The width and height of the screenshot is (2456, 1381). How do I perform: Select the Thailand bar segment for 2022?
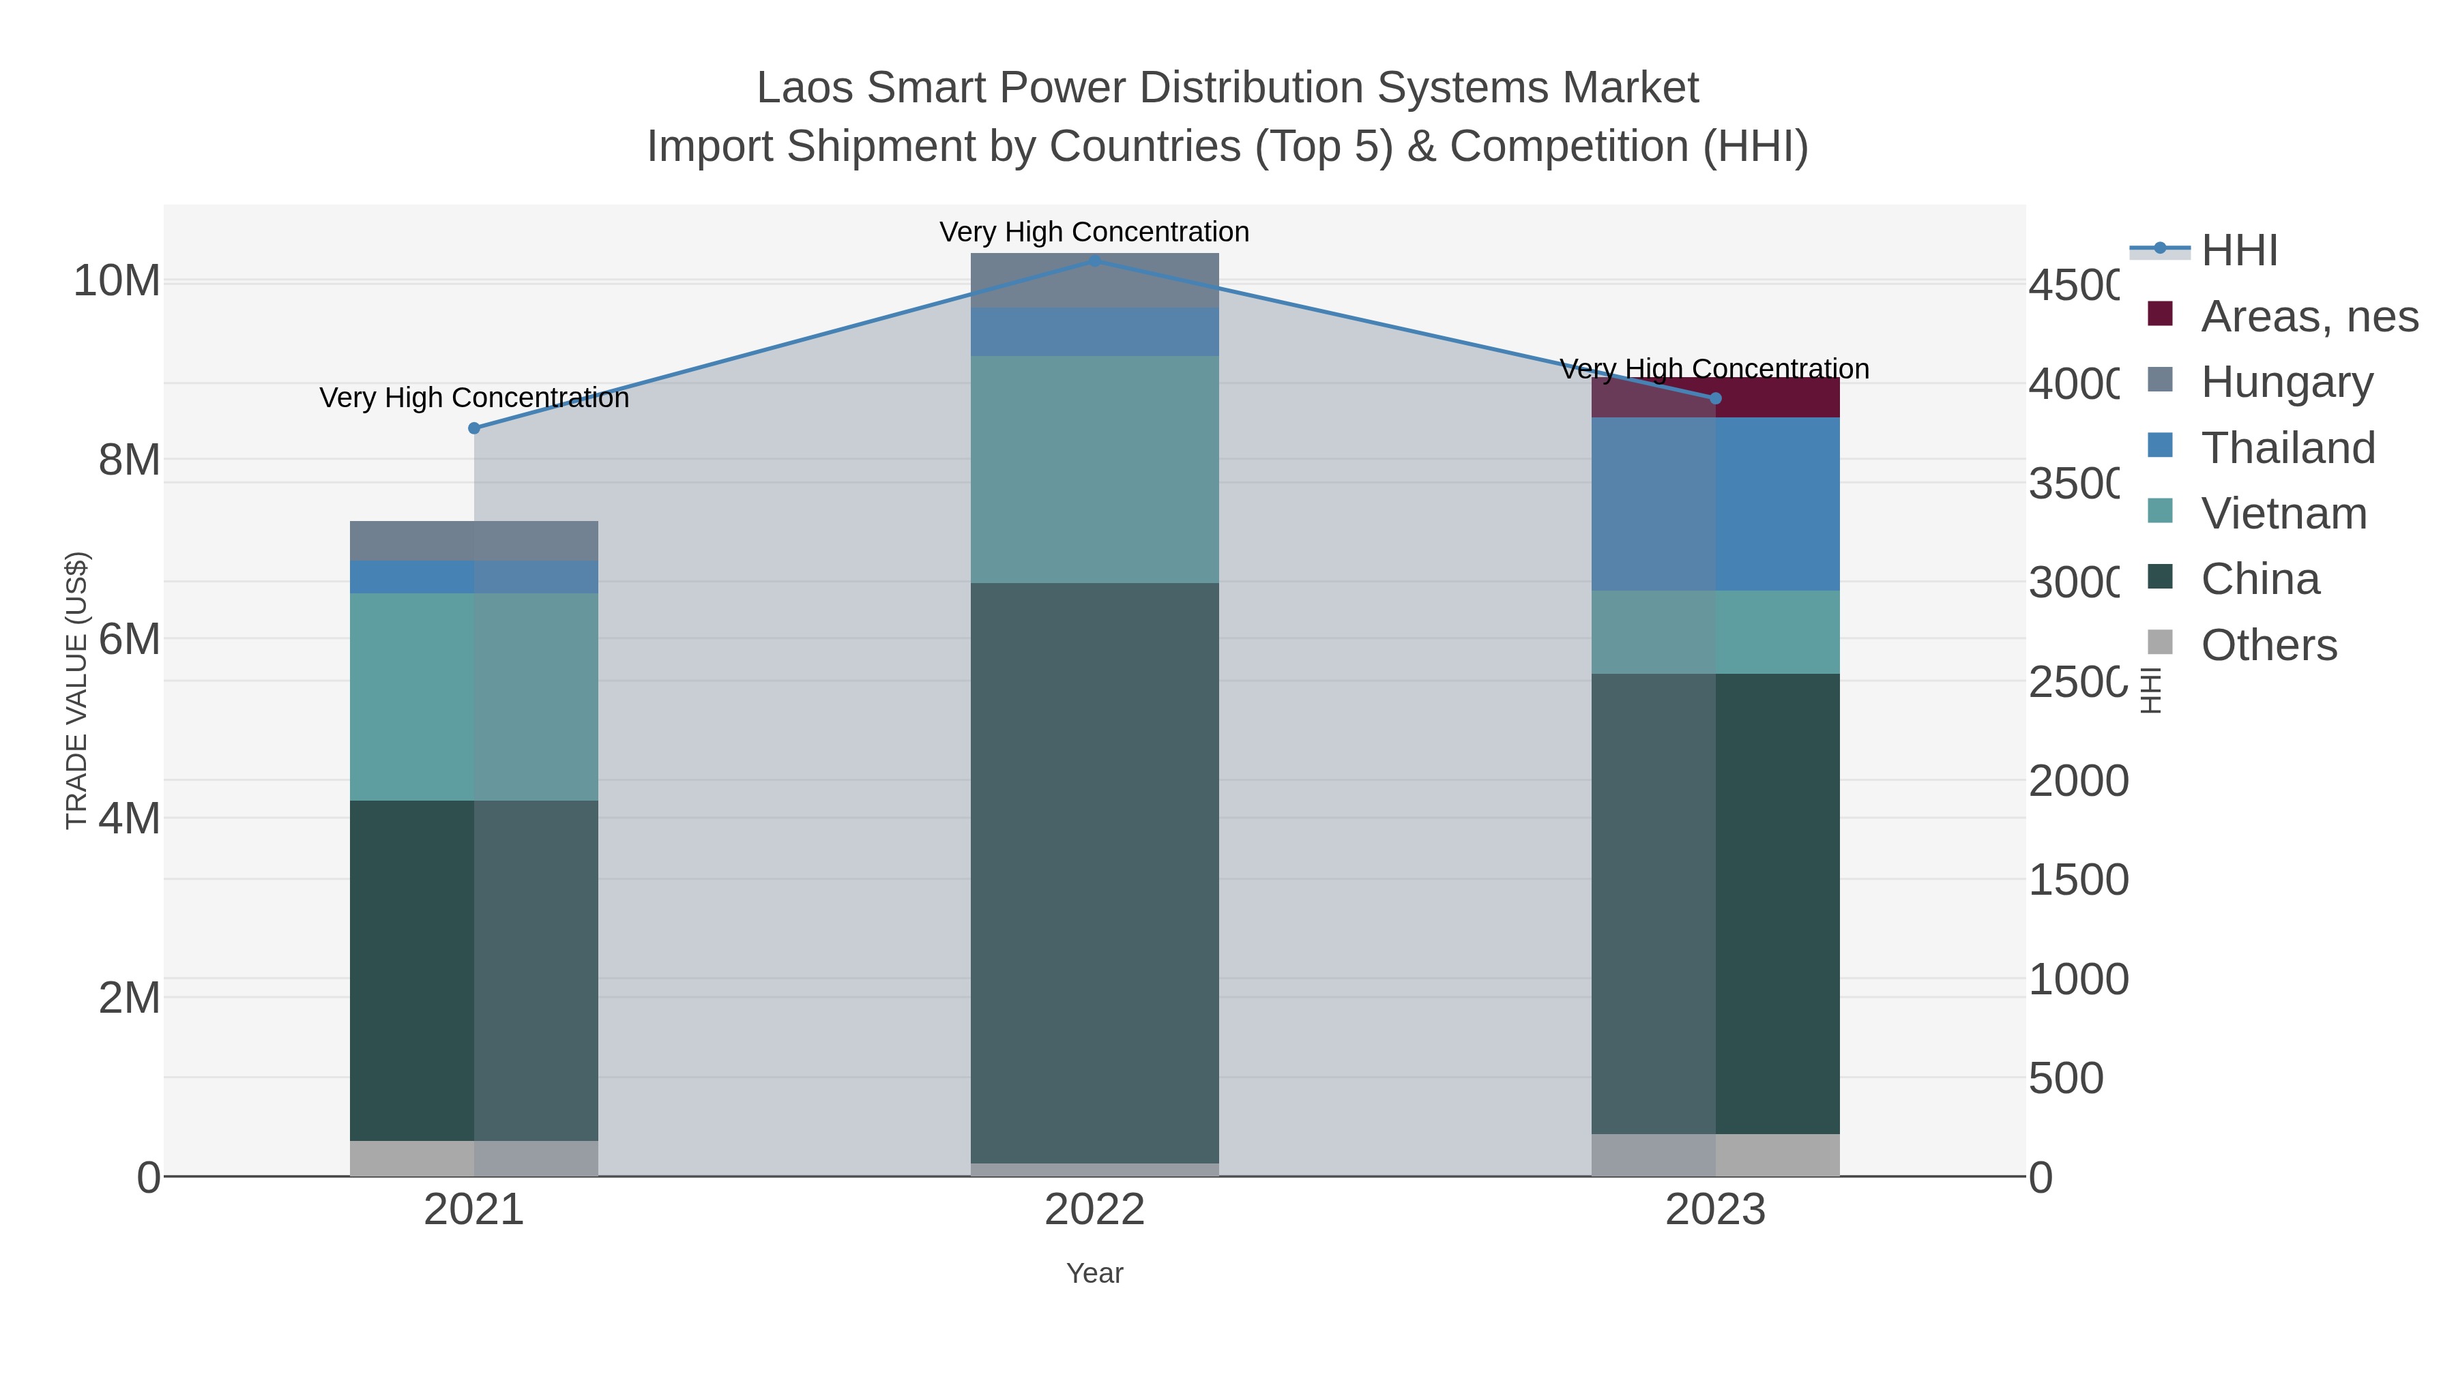1094,331
